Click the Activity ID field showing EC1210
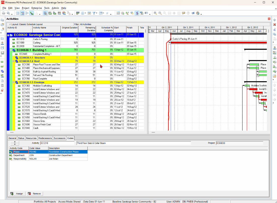 pos(57,143)
